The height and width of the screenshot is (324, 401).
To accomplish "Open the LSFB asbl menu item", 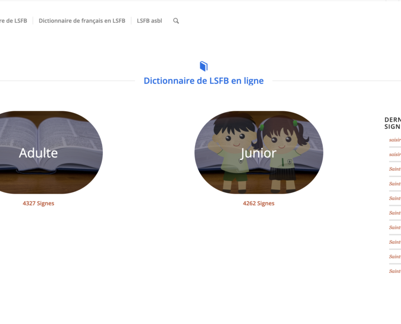I will pos(149,21).
